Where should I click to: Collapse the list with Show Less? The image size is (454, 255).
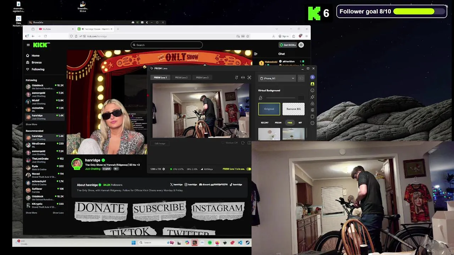pyautogui.click(x=58, y=213)
